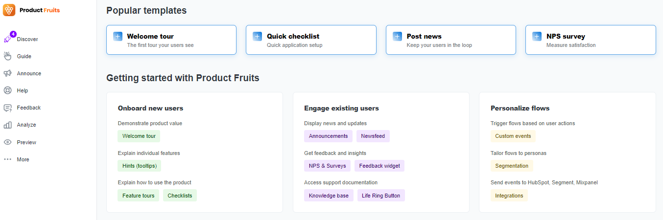Select the Hints (tooltips) tag
The image size is (663, 220).
140,166
